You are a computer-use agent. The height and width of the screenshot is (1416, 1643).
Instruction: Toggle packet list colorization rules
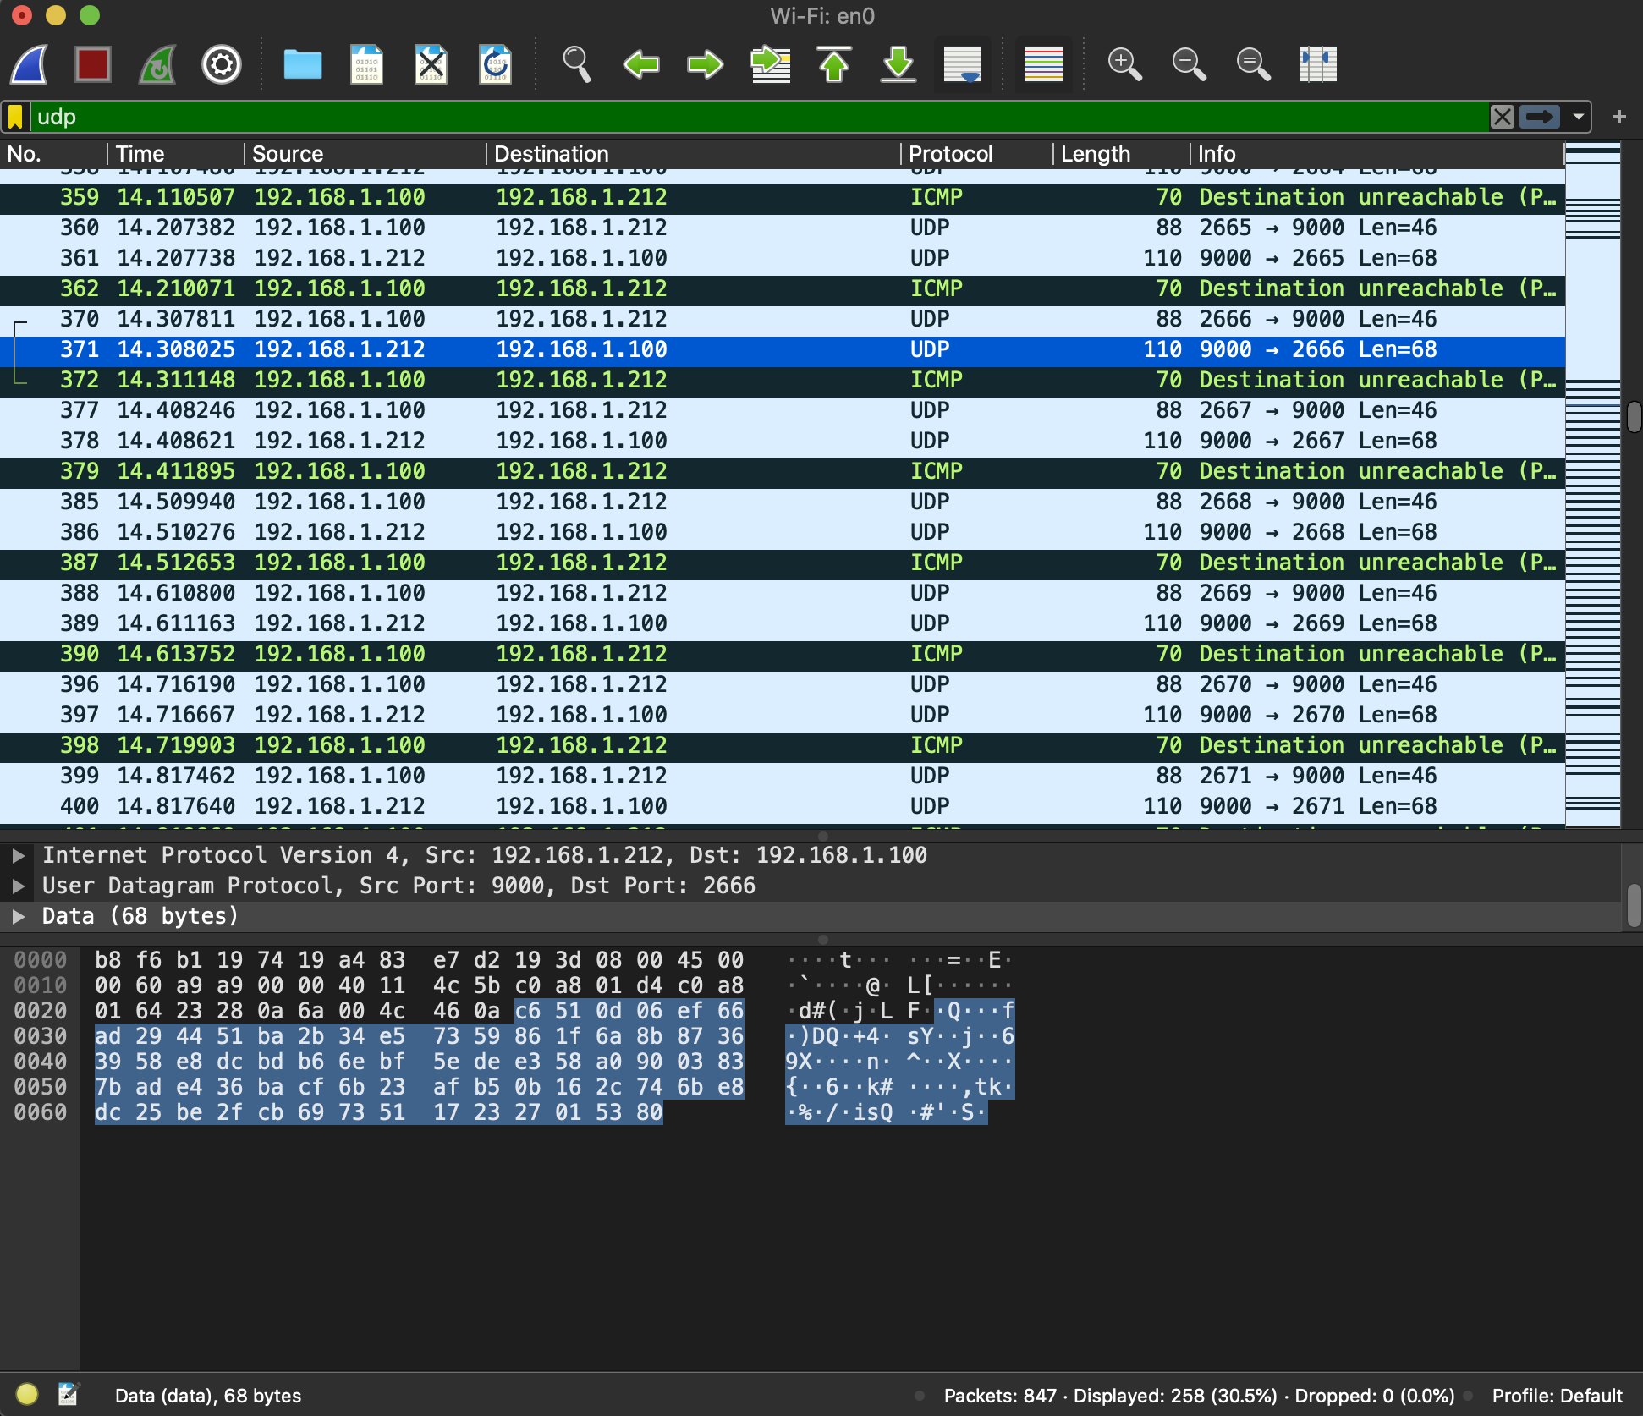click(1044, 64)
